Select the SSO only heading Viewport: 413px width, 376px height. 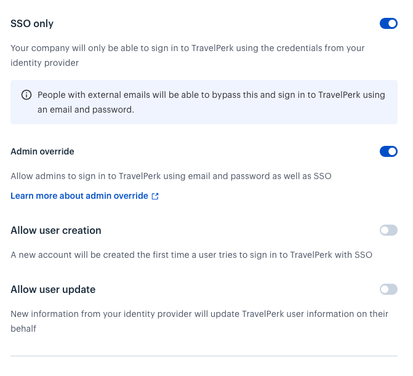pyautogui.click(x=32, y=24)
